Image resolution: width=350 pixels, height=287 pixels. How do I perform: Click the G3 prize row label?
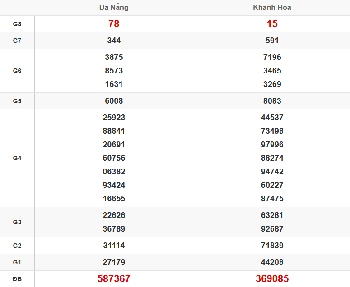[x=17, y=222]
